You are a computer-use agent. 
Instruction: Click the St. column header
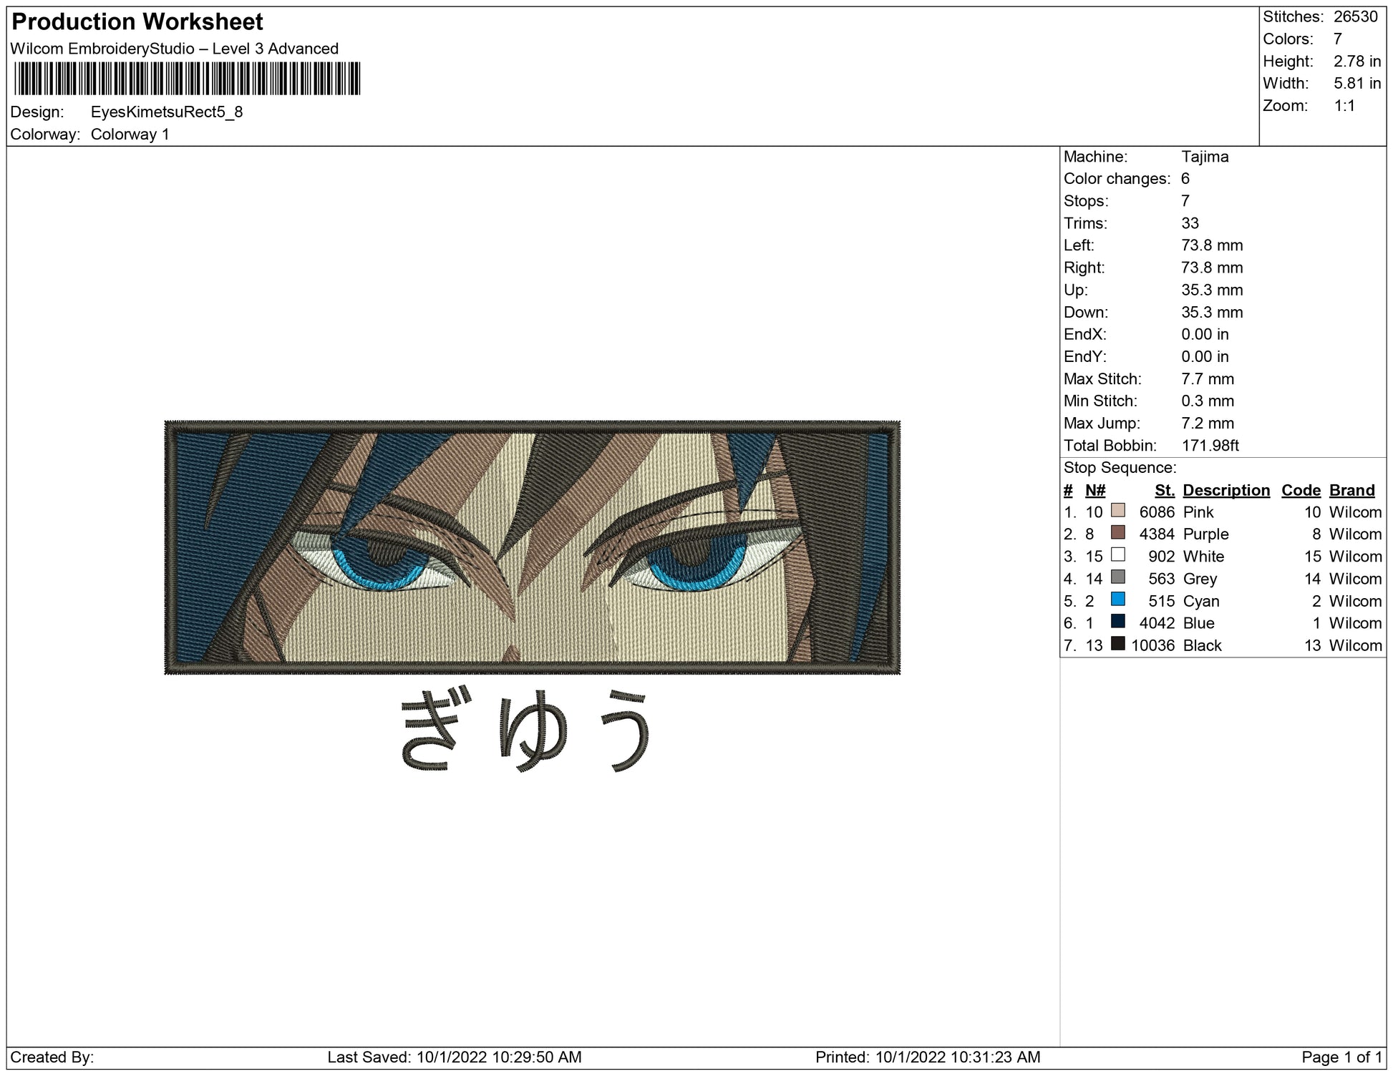pos(1164,490)
